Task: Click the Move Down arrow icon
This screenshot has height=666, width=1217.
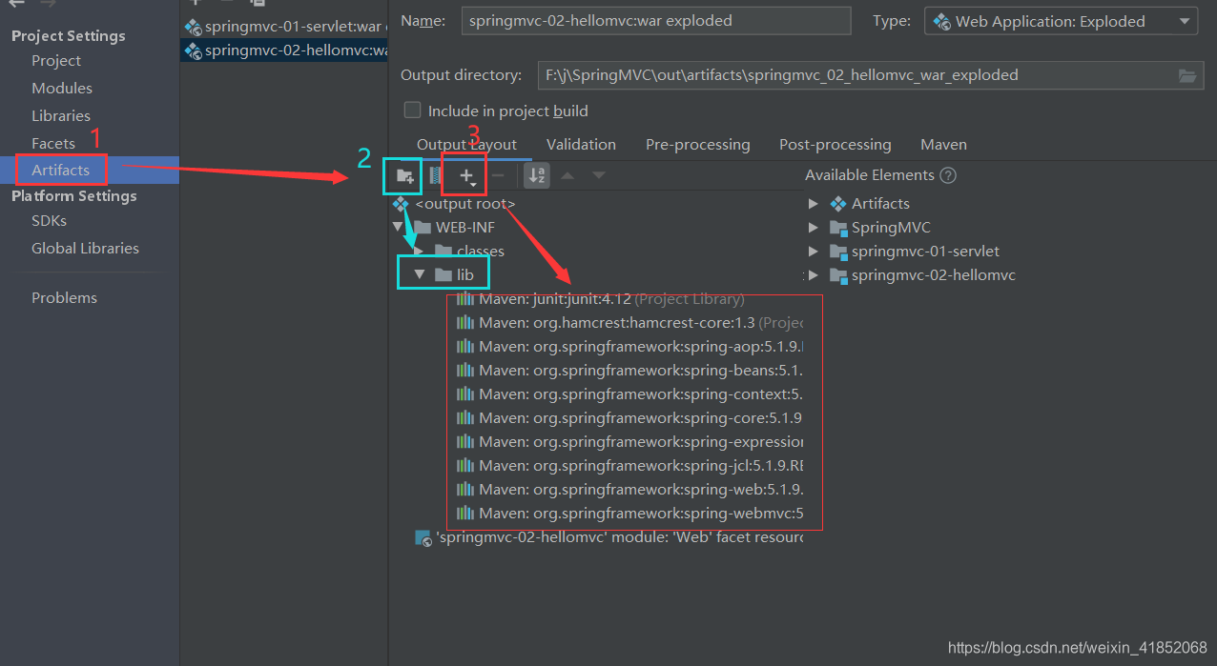Action: 598,175
